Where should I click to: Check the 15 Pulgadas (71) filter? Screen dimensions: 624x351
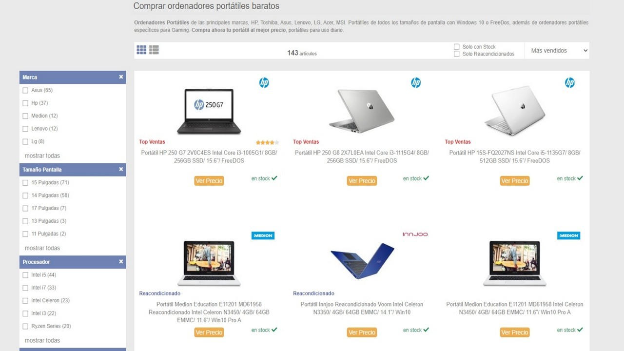coord(26,182)
